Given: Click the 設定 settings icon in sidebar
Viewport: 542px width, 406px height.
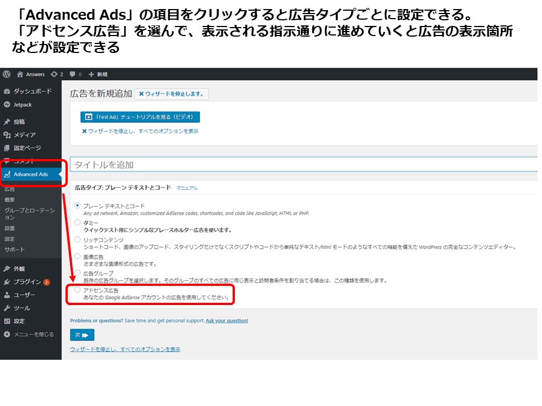Looking at the screenshot, I should pyautogui.click(x=7, y=321).
